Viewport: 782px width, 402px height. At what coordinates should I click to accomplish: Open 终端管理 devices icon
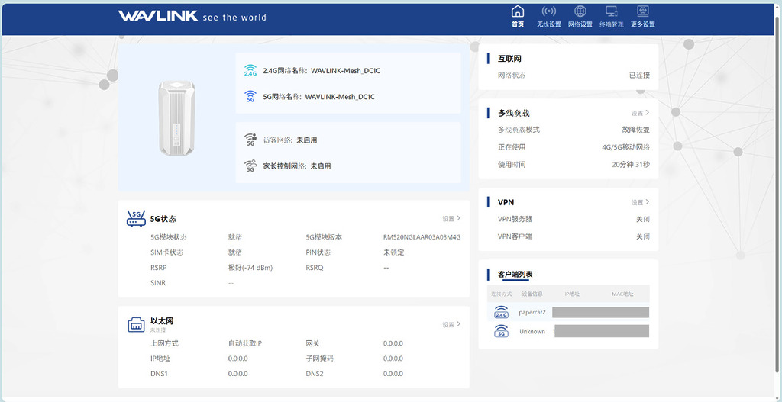(x=612, y=11)
